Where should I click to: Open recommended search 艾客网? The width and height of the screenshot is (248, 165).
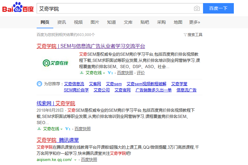(x=95, y=84)
